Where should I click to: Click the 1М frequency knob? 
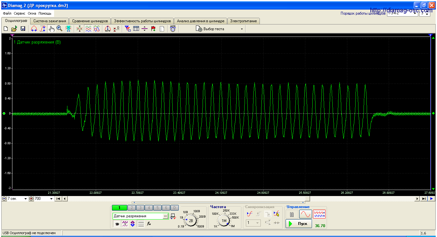coord(224,220)
